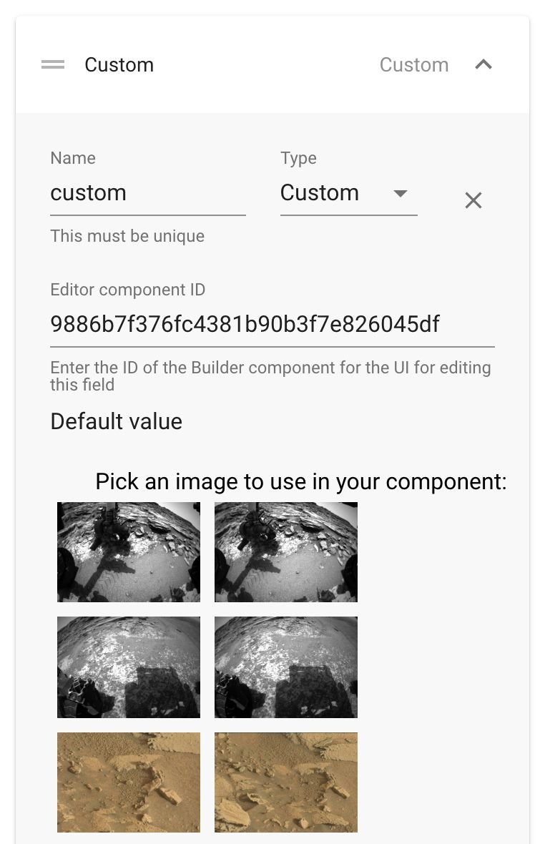This screenshot has height=844, width=545.
Task: Click the 'Editor component ID' field label
Action: pos(127,290)
